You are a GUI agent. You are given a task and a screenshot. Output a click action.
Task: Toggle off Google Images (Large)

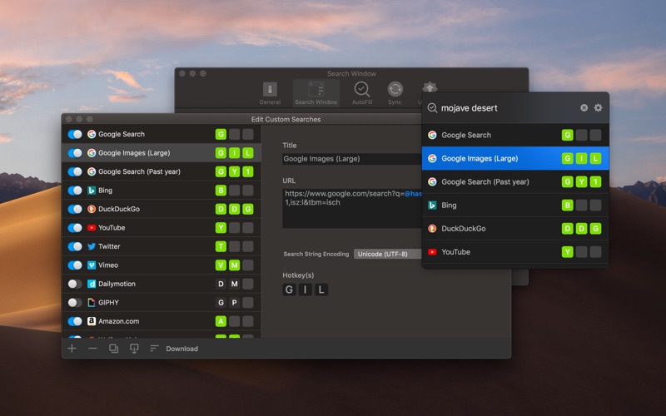(75, 153)
